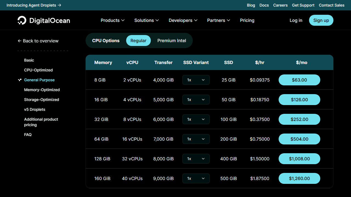351x197 pixels.
Task: Expand the Partners menu
Action: (x=219, y=20)
